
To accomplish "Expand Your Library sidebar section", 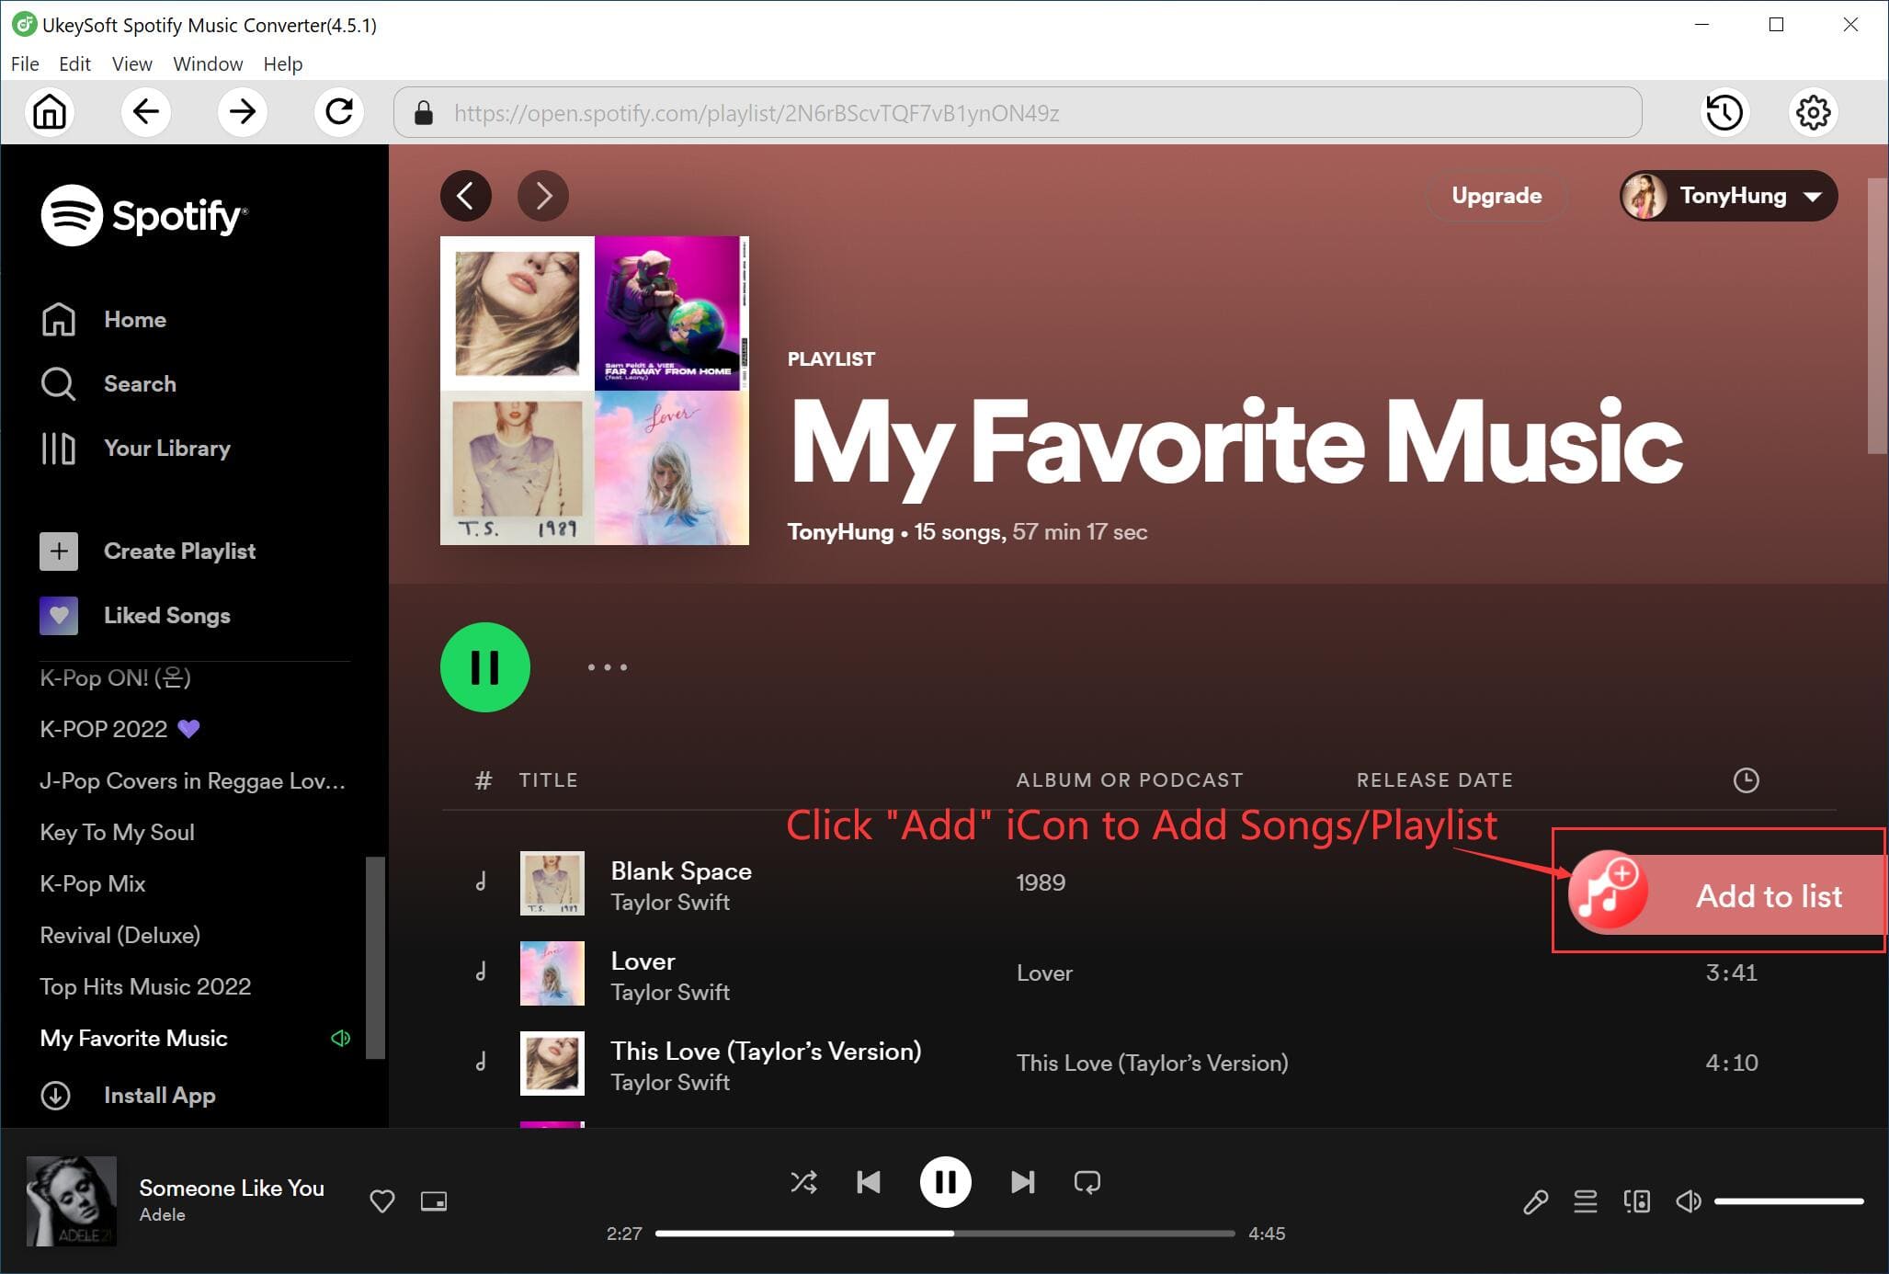I will pos(166,448).
